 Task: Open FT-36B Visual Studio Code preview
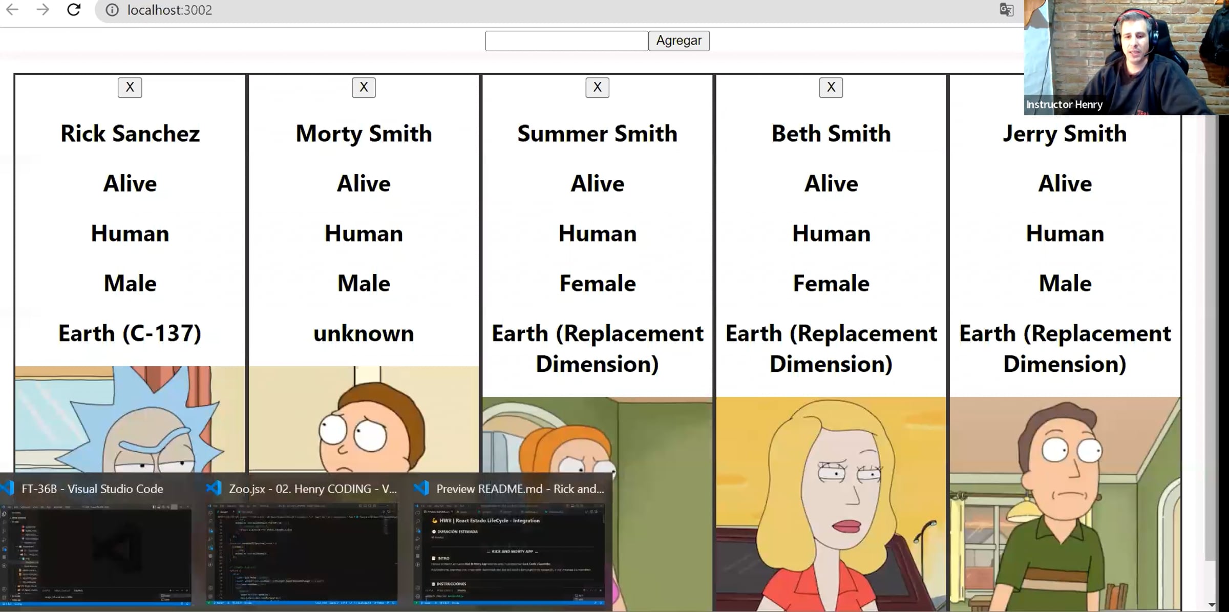pos(96,554)
